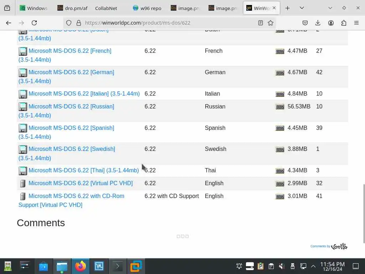Switch to the second image.png tab
The width and height of the screenshot is (365, 274).
(x=223, y=8)
